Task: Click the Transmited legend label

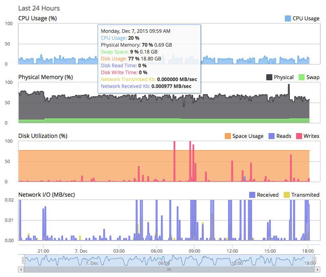Action: pos(305,195)
